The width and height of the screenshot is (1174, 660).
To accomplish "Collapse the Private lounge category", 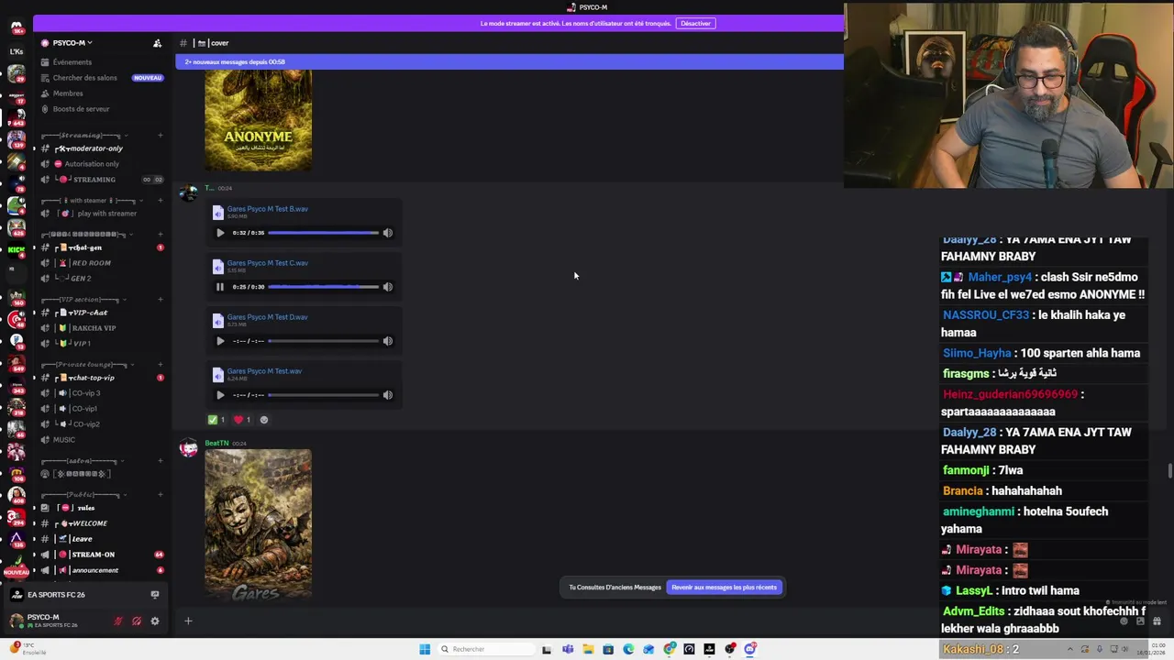I will [89, 365].
